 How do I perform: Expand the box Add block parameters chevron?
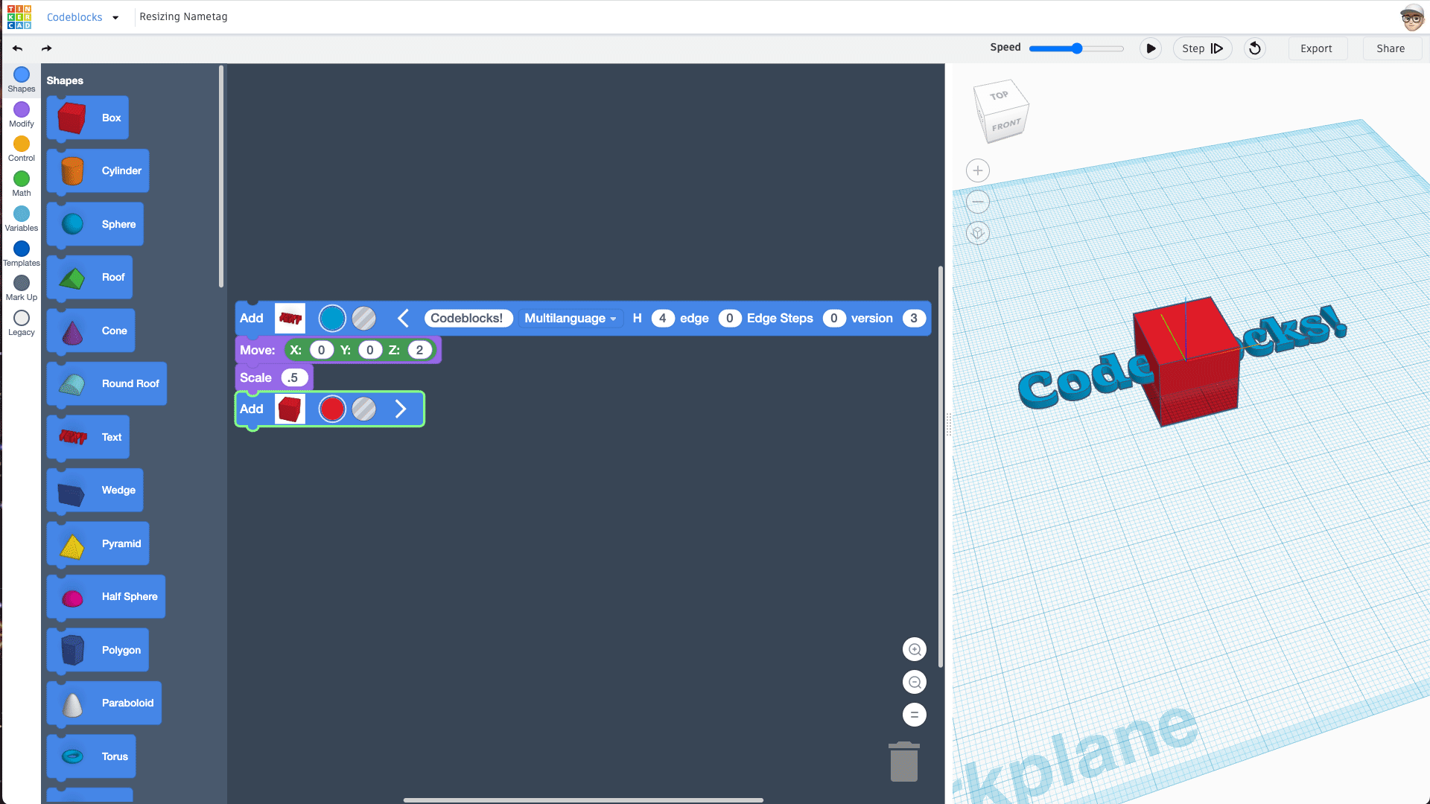(400, 409)
